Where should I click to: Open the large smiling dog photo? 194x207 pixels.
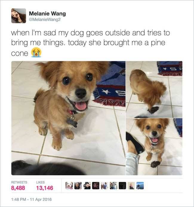coord(68,118)
